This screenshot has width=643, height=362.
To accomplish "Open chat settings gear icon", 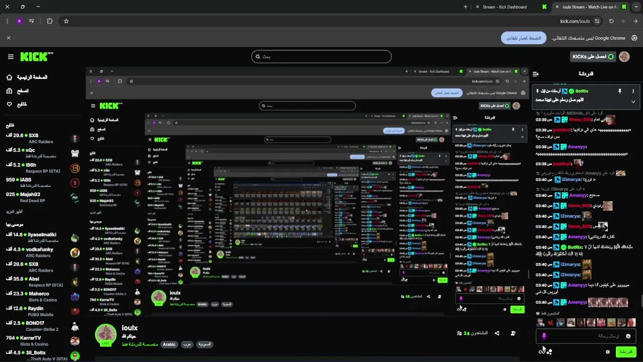I will click(608, 352).
